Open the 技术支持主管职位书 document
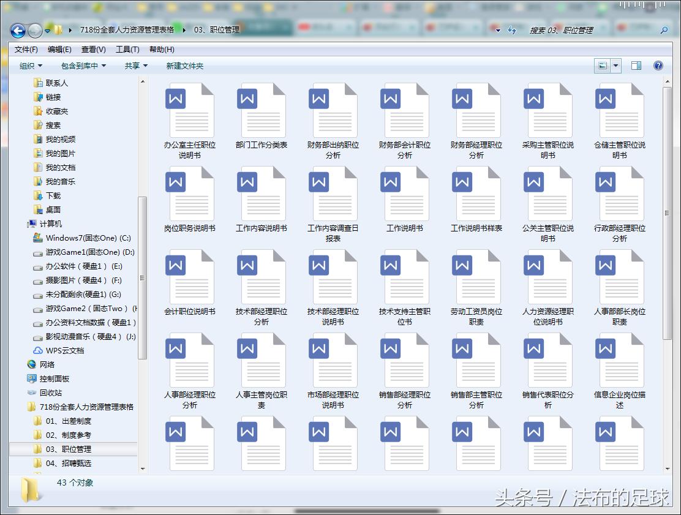Image resolution: width=681 pixels, height=515 pixels. tap(404, 278)
